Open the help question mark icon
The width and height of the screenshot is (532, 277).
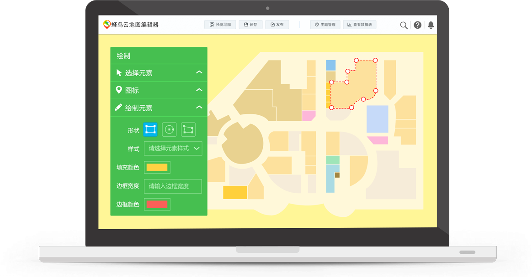(x=417, y=25)
